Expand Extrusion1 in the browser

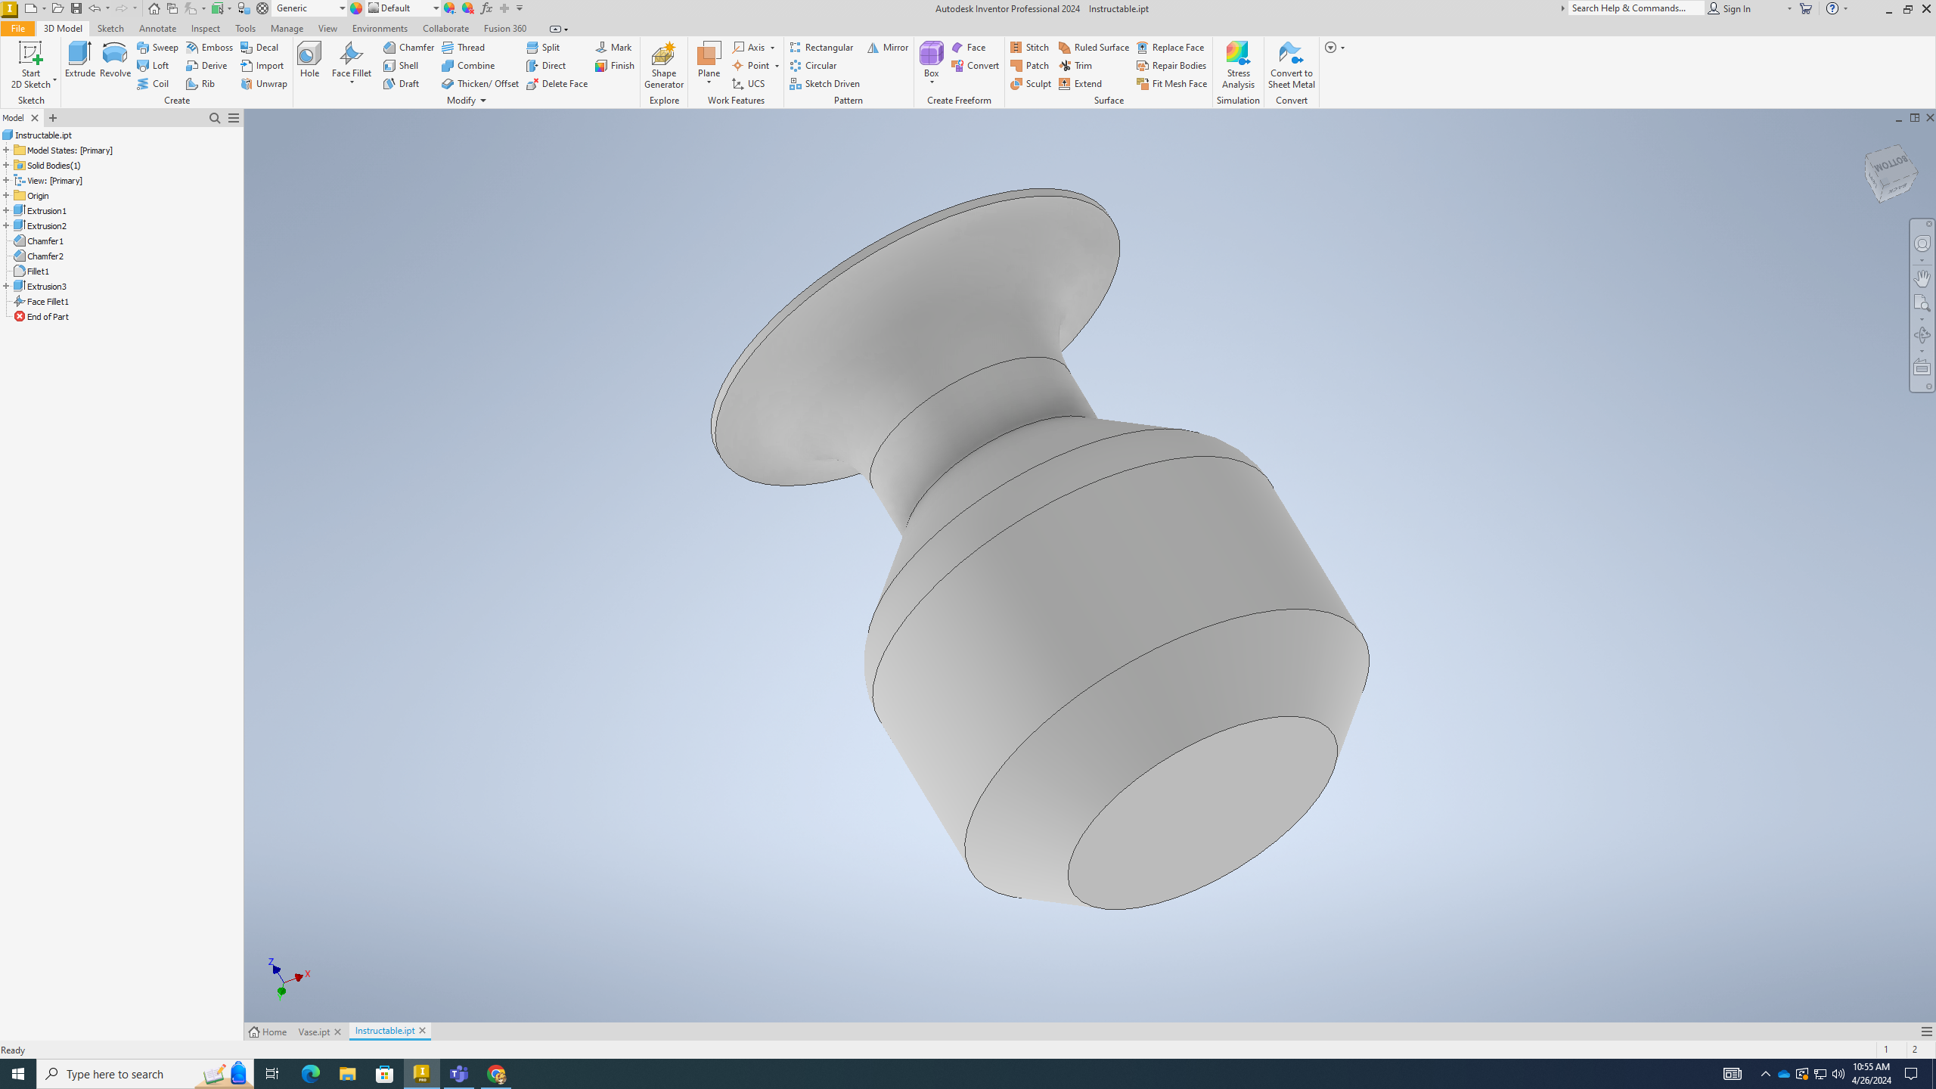6,210
